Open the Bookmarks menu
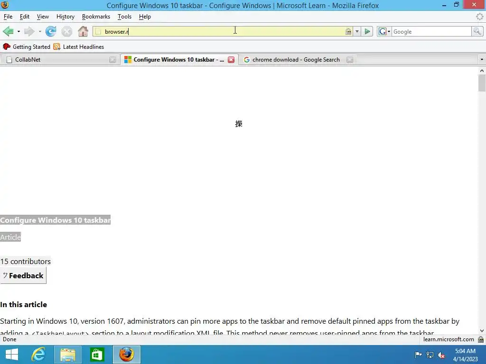The width and height of the screenshot is (486, 364). (96, 17)
